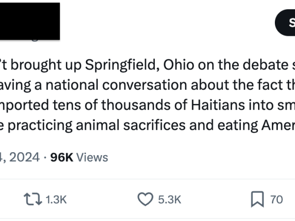Image resolution: width=295 pixels, height=221 pixels.
Task: Click the phrase practicing animal sacrifices
Action: coord(96,126)
